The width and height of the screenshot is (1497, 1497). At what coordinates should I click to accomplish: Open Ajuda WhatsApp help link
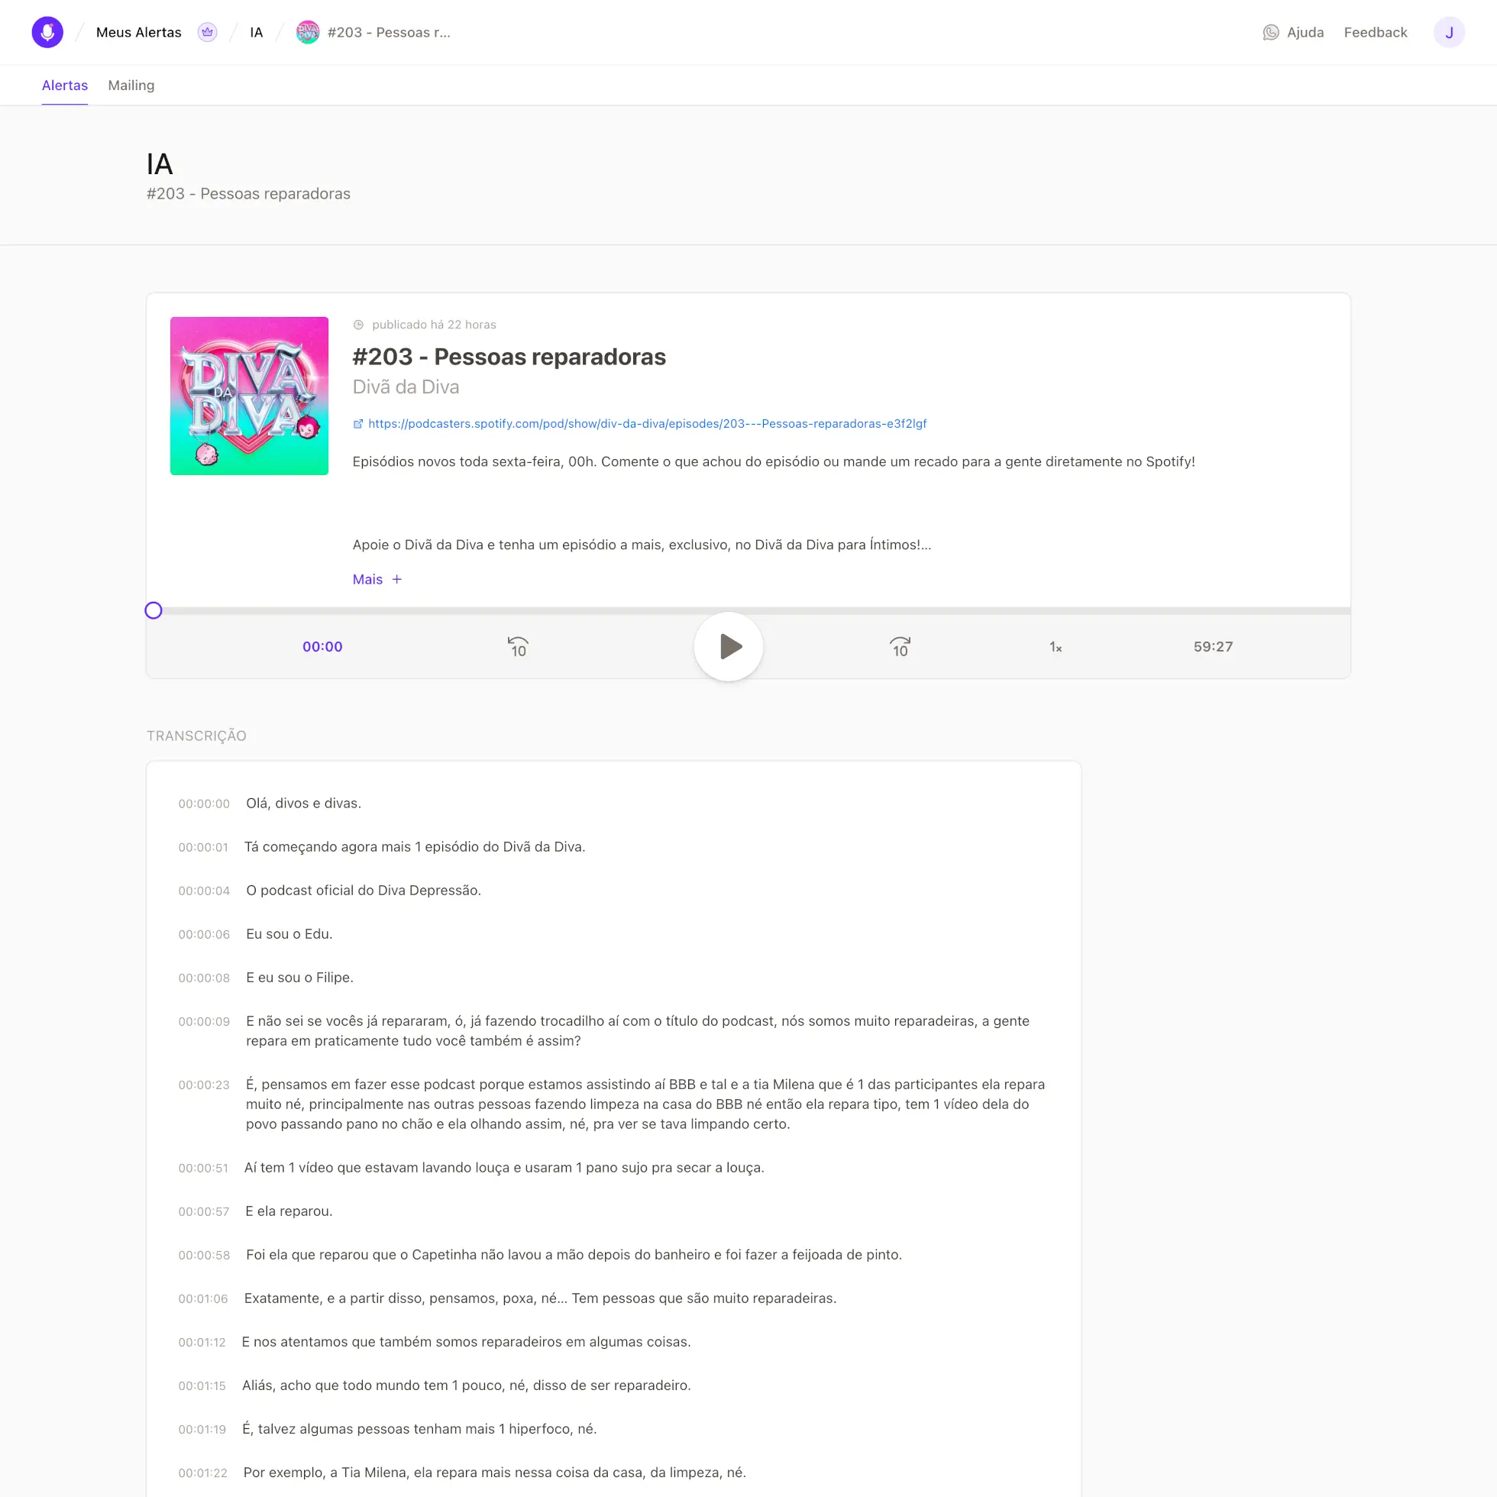click(1292, 33)
